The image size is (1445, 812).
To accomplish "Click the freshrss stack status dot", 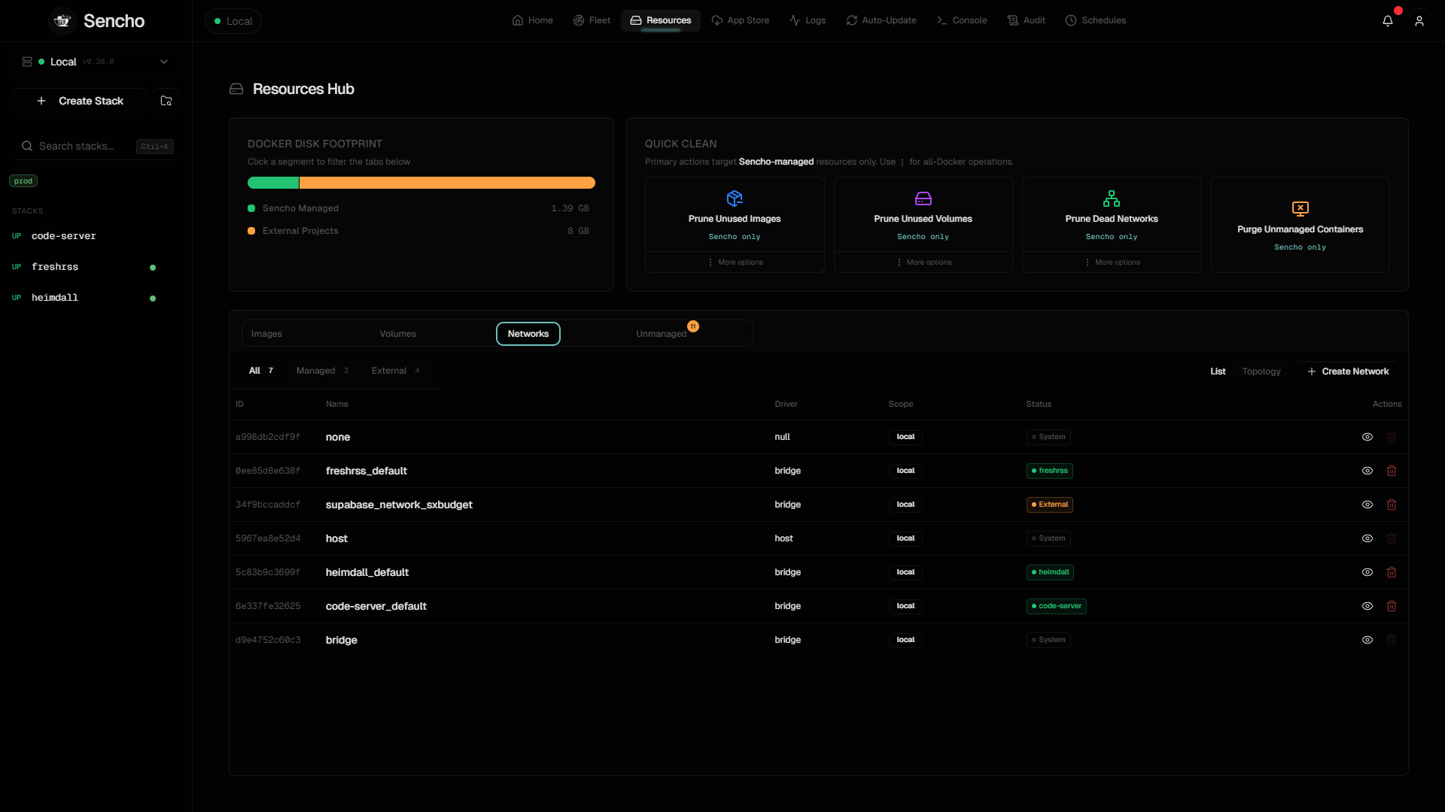I will point(153,268).
